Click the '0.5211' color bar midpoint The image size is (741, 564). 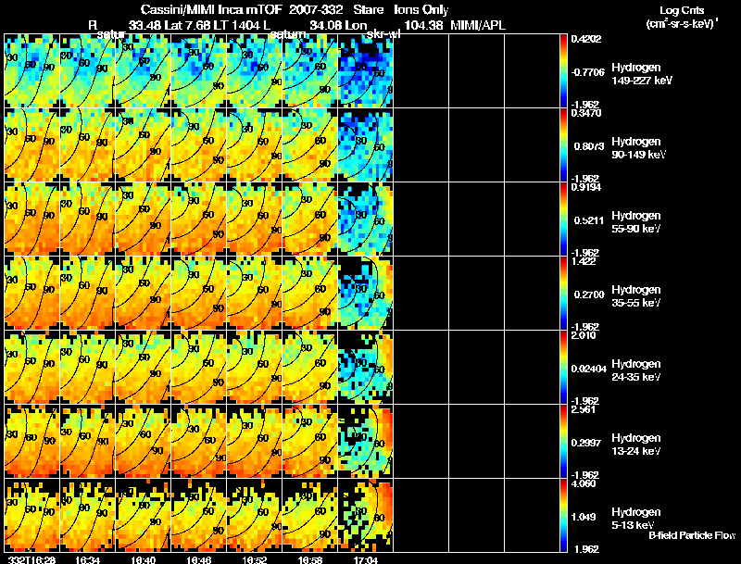[588, 220]
